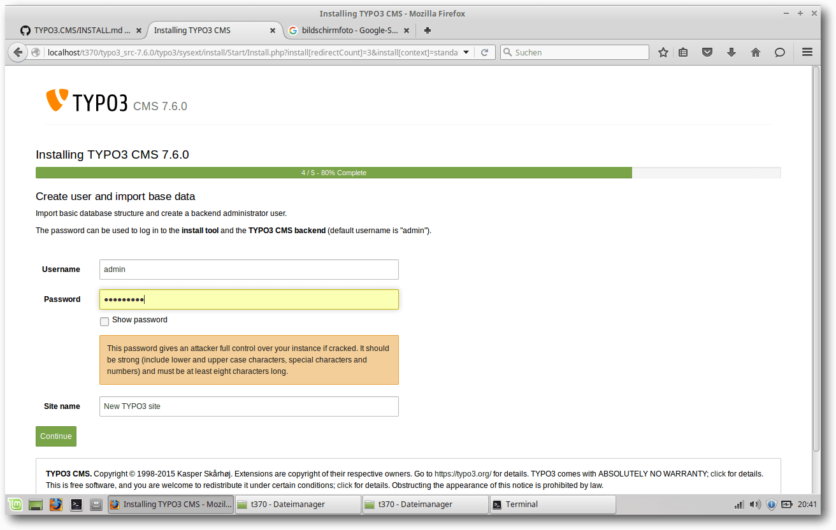This screenshot has width=836, height=530.
Task: Reload the page with refresh icon
Action: (x=484, y=52)
